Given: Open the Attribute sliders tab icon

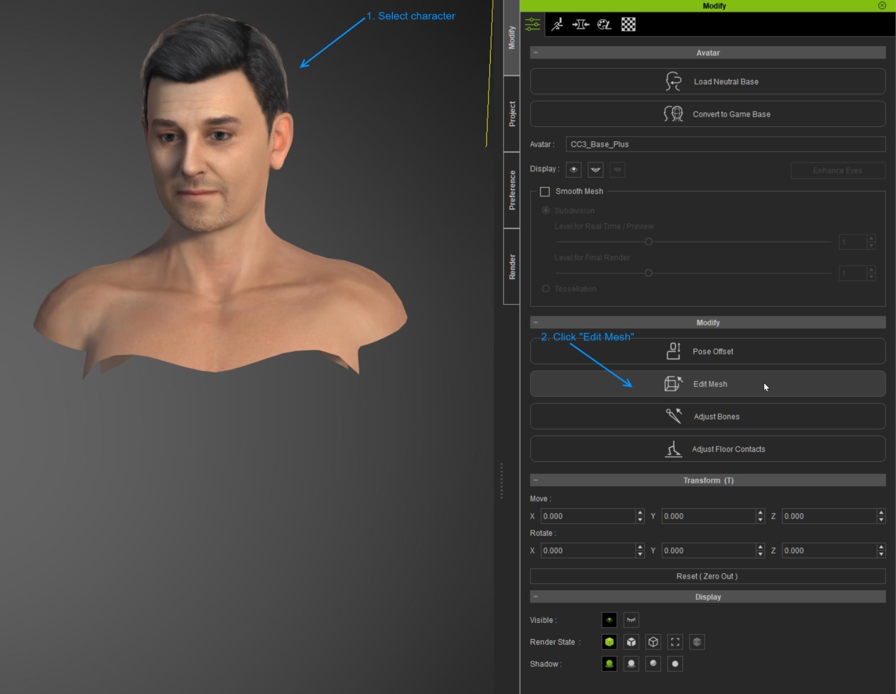Looking at the screenshot, I should point(533,24).
